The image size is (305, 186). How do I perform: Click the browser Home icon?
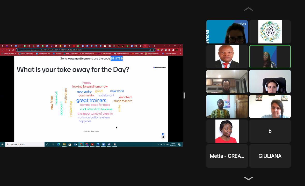point(13,50)
